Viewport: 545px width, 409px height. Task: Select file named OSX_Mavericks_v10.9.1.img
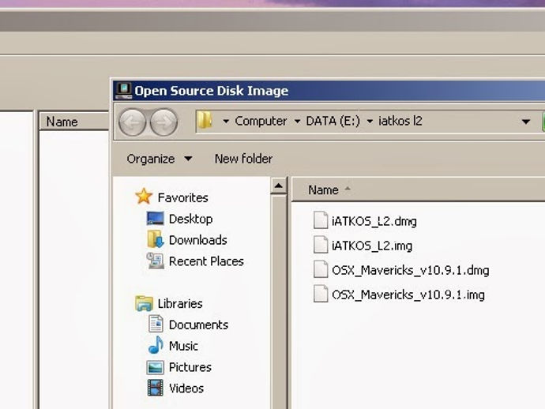pos(408,295)
